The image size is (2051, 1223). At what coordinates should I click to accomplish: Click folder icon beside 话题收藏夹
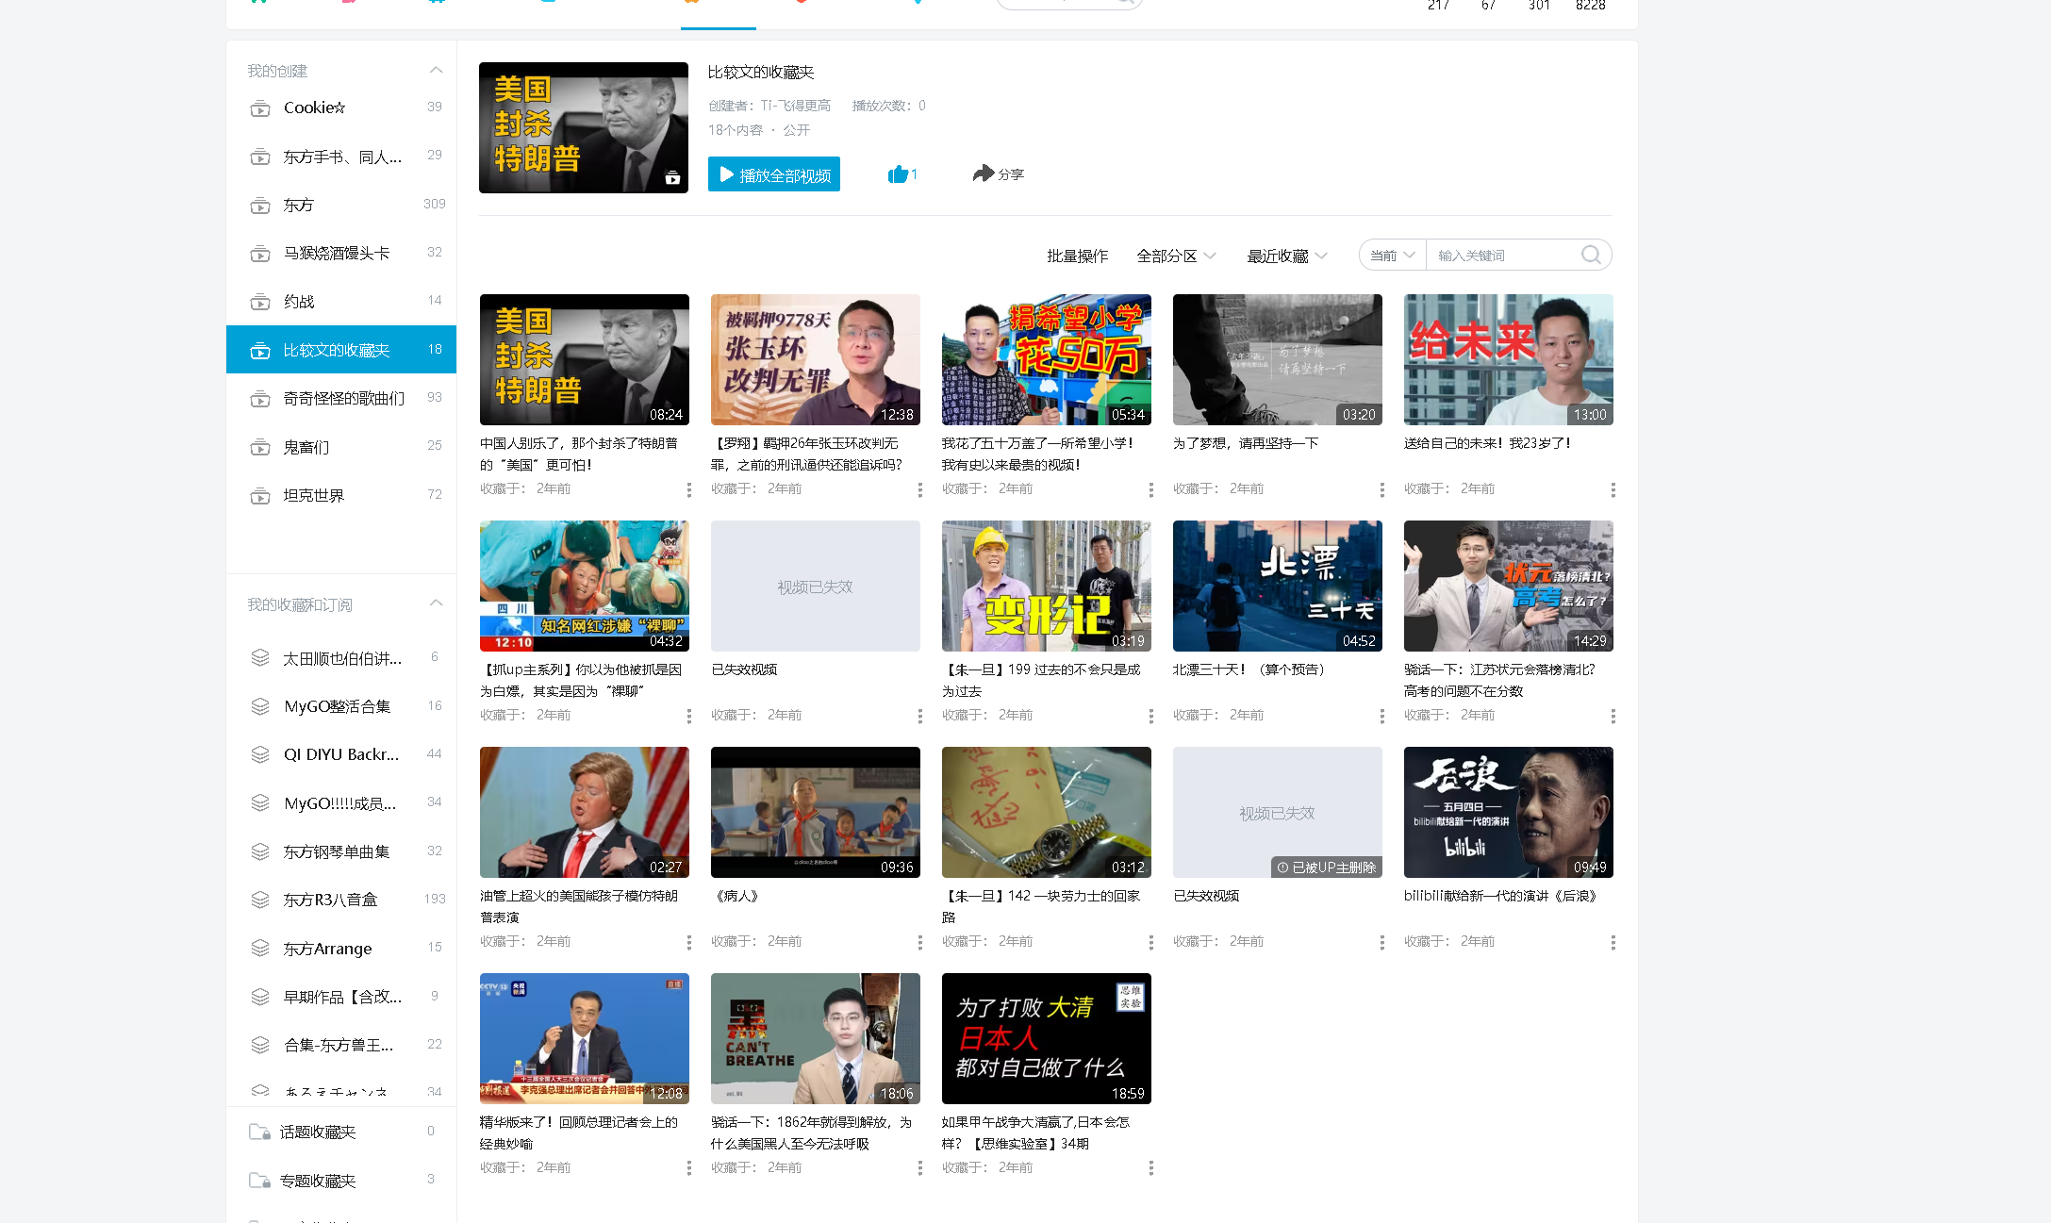[259, 1132]
